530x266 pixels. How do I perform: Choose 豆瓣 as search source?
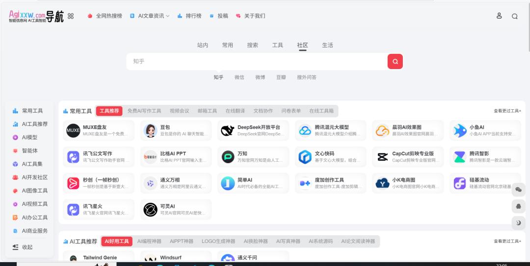click(281, 77)
